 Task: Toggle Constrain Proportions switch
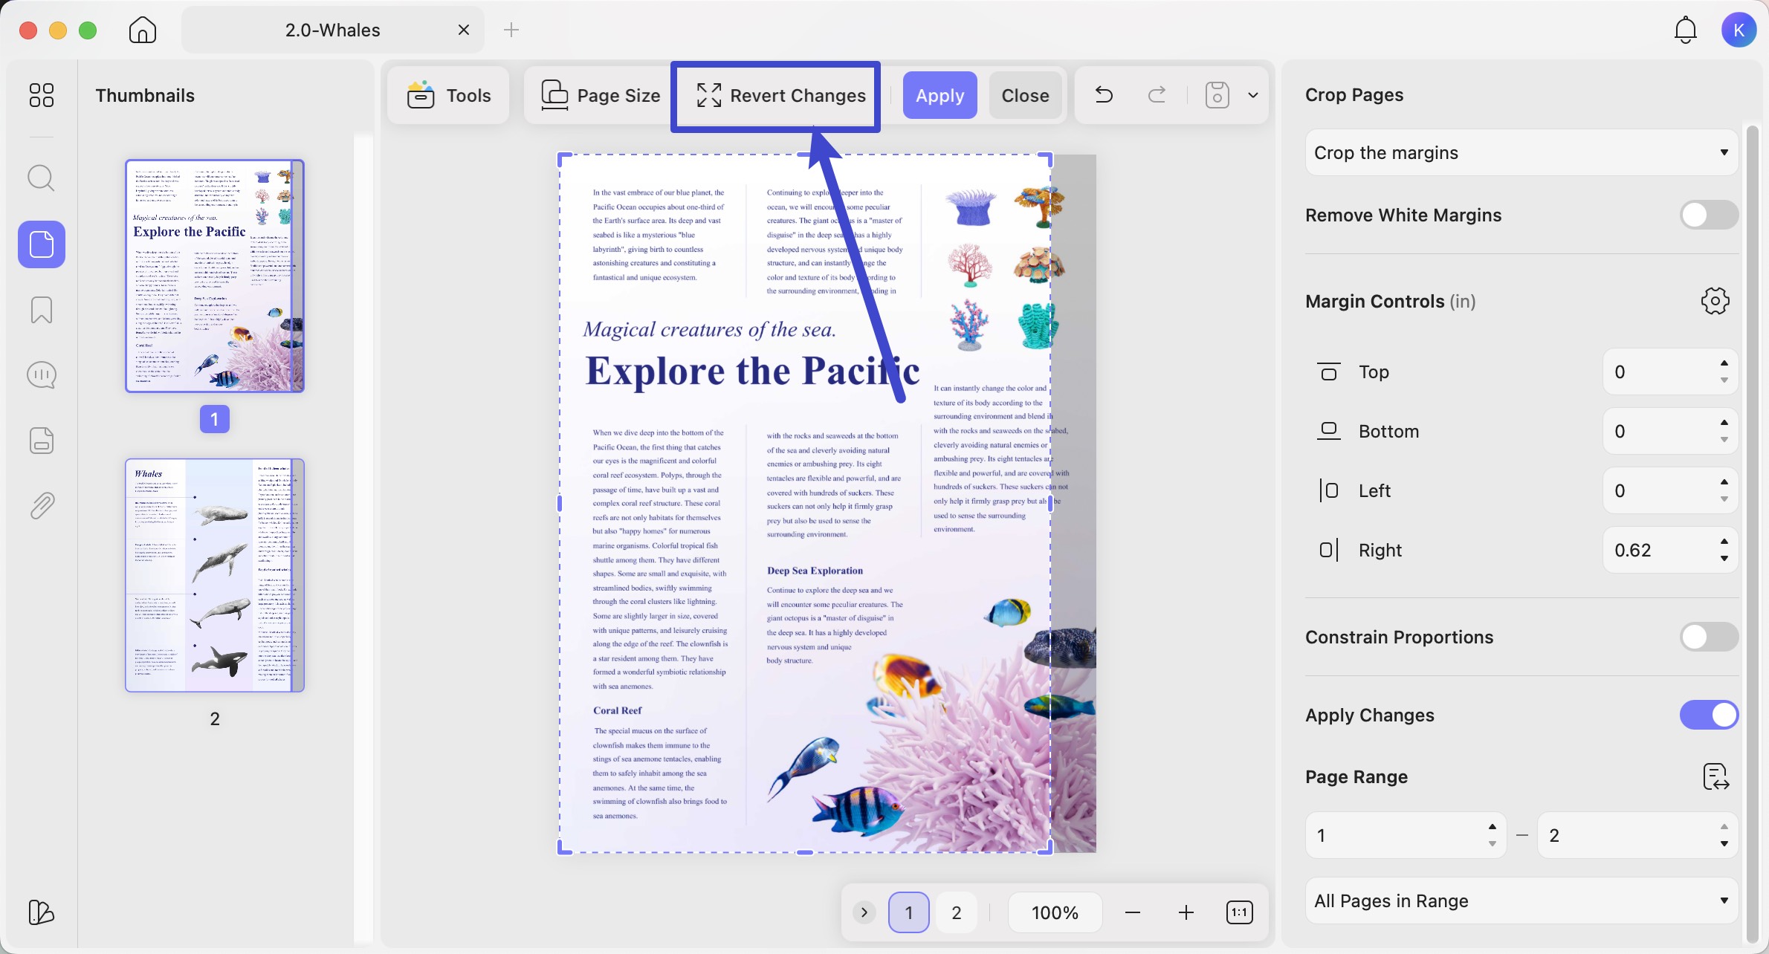1709,637
